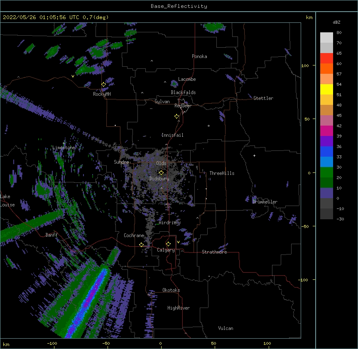The image size is (358, 349).
Task: Click the Drumheller town label
Action: click(265, 202)
